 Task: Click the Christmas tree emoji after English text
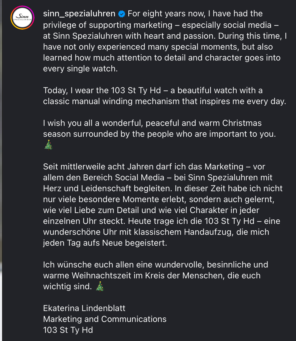[48, 145]
